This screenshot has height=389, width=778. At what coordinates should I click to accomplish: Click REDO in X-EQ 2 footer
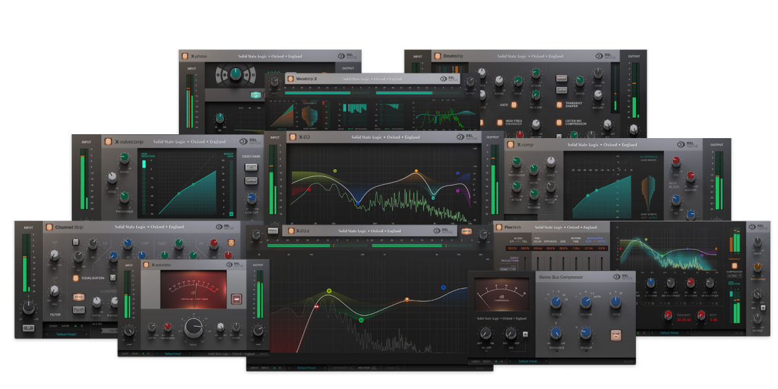pos(265,368)
